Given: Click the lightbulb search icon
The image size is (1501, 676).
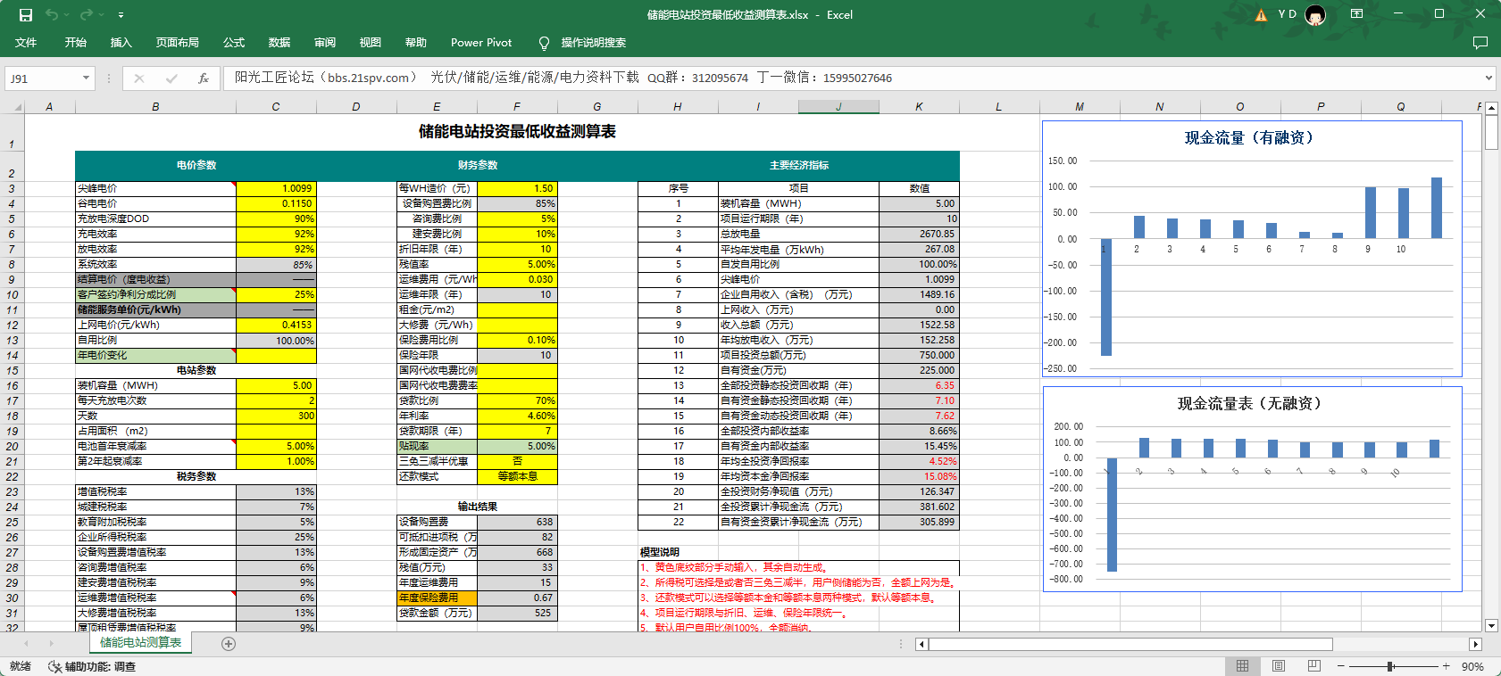Looking at the screenshot, I should pyautogui.click(x=544, y=43).
